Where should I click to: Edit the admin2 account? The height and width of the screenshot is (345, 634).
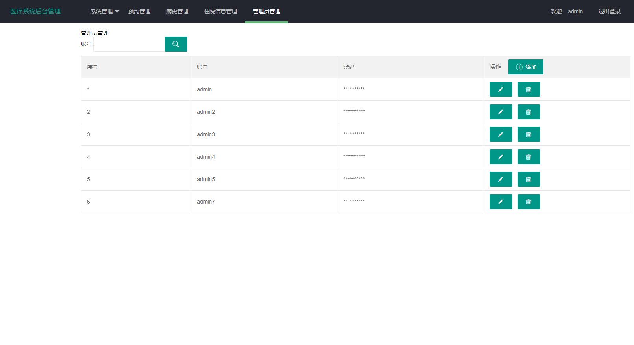pos(501,112)
